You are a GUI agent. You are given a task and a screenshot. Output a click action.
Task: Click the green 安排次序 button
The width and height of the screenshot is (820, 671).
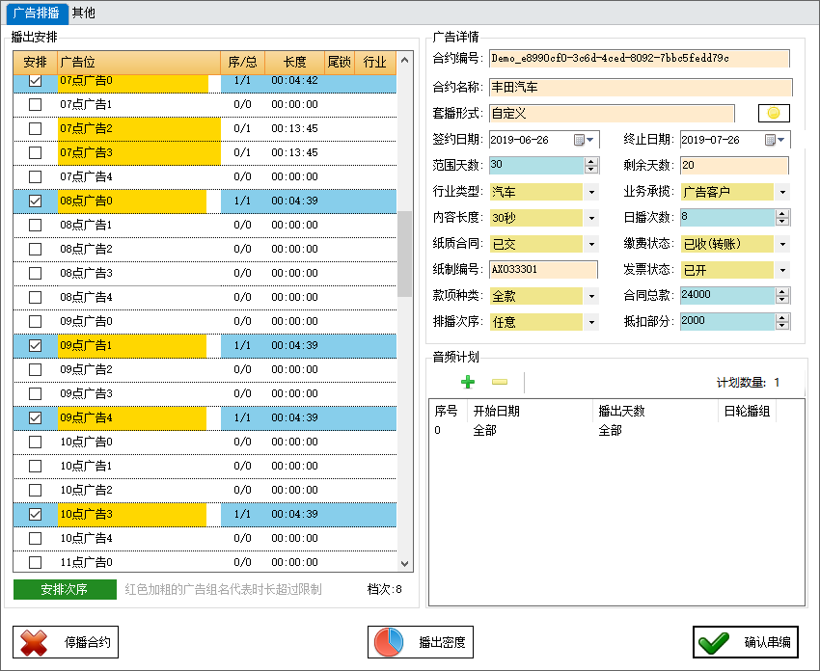click(x=65, y=589)
